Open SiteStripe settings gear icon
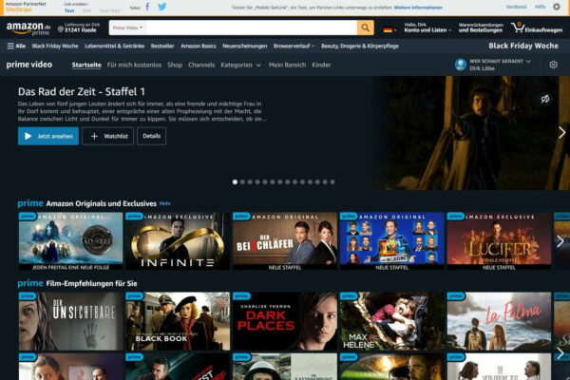The height and width of the screenshot is (380, 570). [x=556, y=7]
